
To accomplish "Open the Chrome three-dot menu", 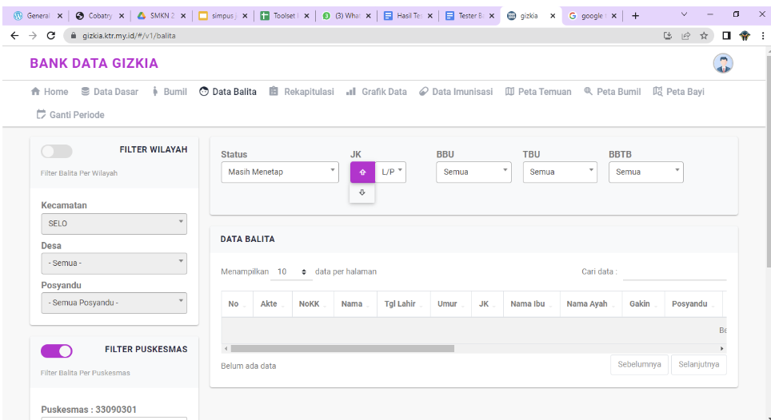I will tap(763, 35).
